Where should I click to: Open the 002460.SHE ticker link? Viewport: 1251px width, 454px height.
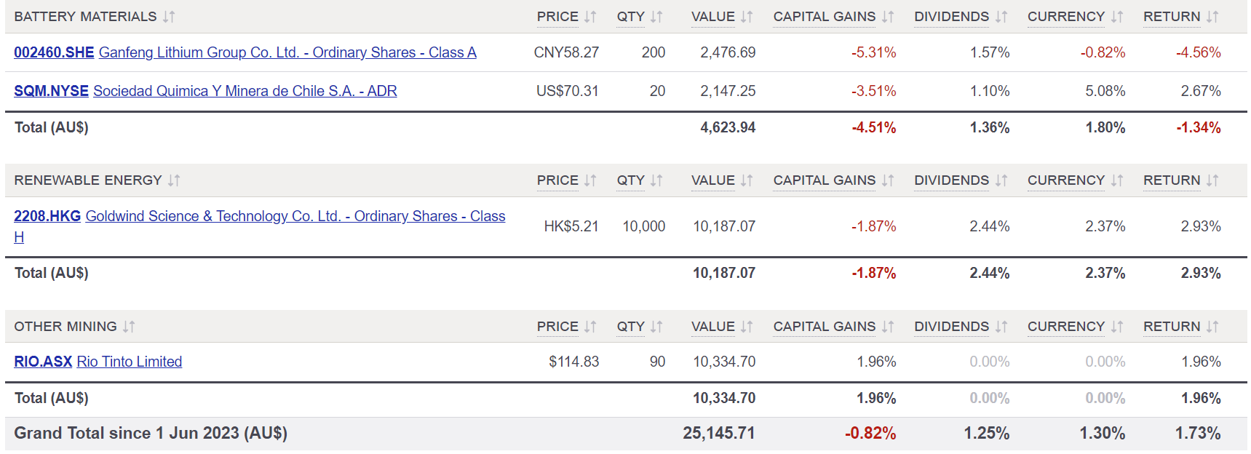click(54, 52)
